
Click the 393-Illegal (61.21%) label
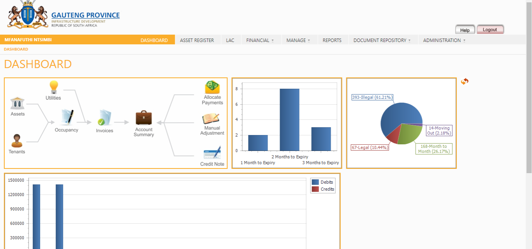tap(372, 97)
